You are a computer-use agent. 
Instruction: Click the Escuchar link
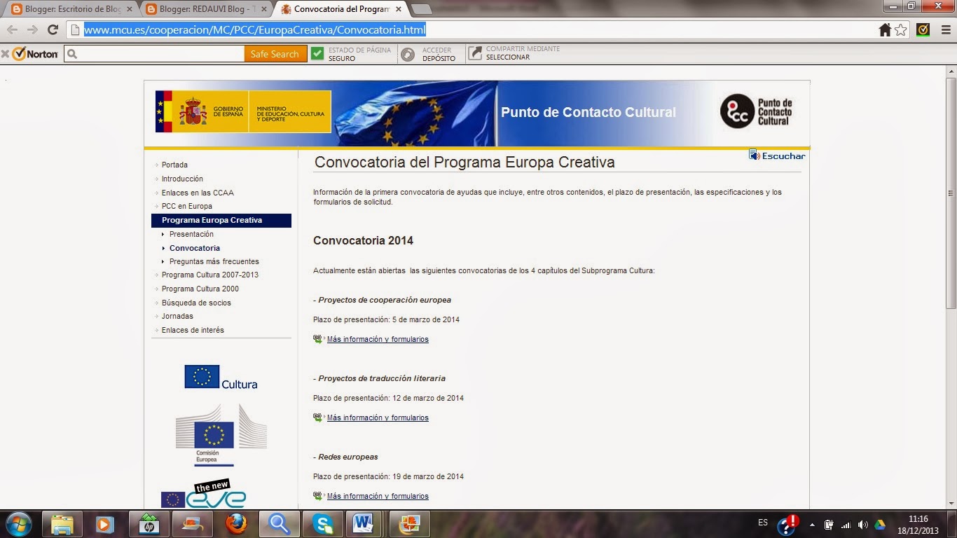[x=783, y=156]
